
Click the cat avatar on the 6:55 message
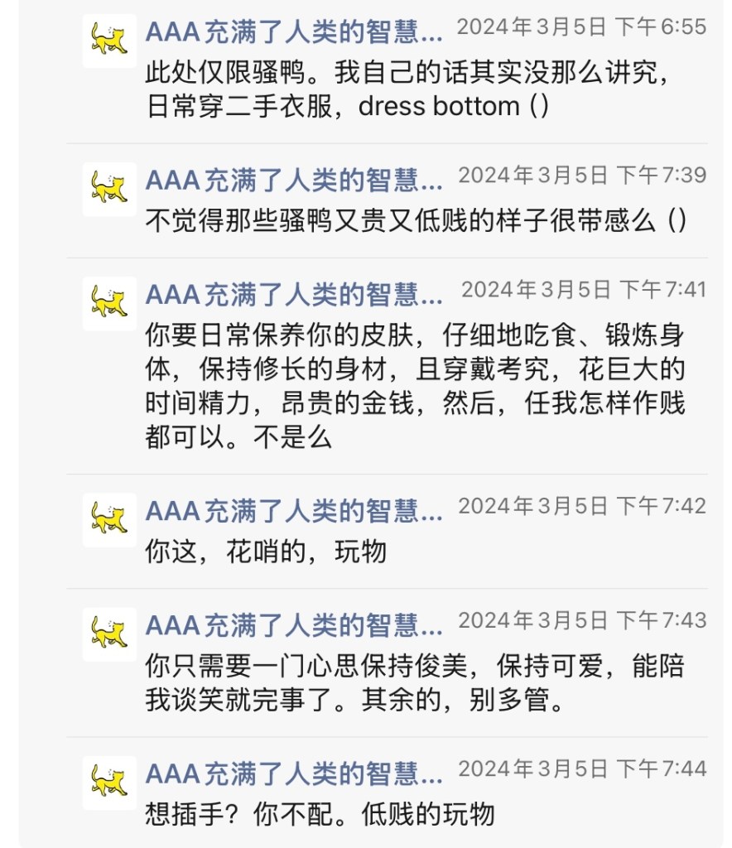[x=109, y=40]
